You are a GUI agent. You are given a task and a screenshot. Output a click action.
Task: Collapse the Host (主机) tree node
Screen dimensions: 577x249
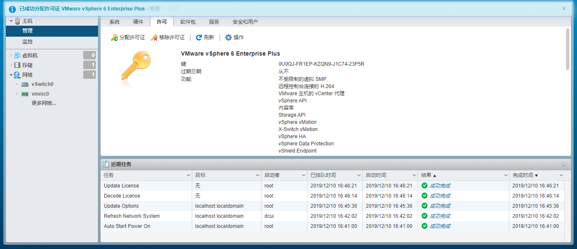coord(11,21)
